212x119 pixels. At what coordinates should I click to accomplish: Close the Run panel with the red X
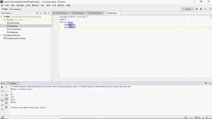pos(2,109)
